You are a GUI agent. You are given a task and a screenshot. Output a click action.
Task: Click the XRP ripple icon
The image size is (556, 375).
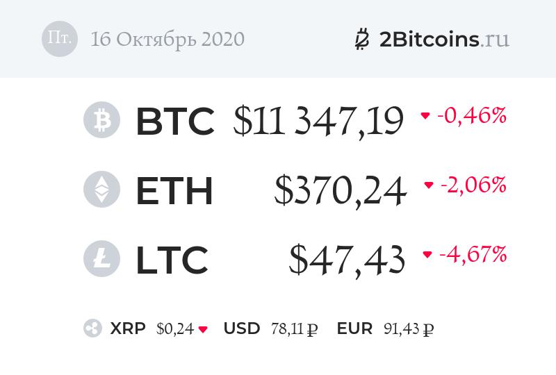coord(92,328)
